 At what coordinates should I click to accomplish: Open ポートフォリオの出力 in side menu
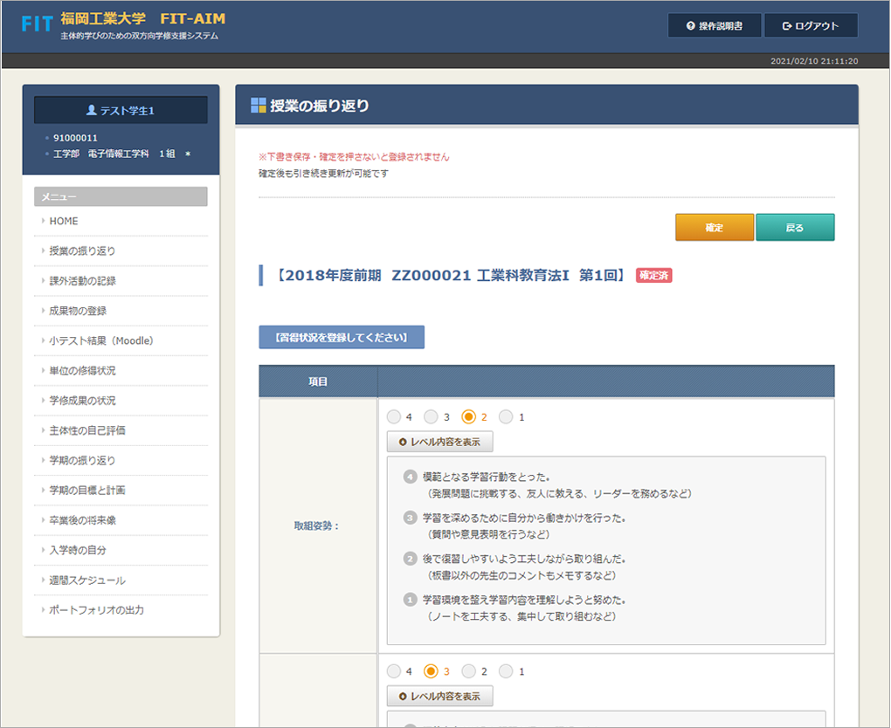[x=96, y=610]
